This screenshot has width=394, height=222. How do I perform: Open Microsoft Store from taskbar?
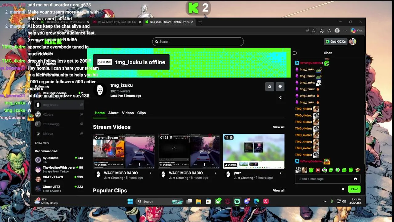point(208,201)
